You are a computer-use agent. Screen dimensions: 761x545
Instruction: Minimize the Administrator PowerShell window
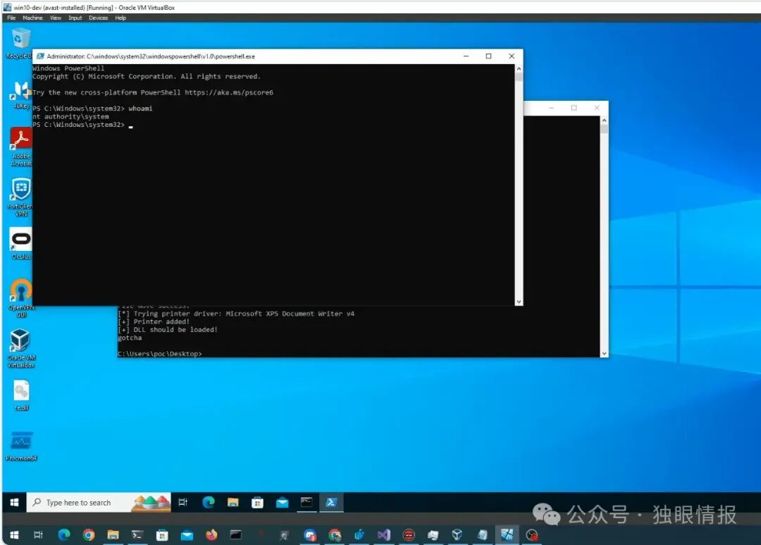466,56
